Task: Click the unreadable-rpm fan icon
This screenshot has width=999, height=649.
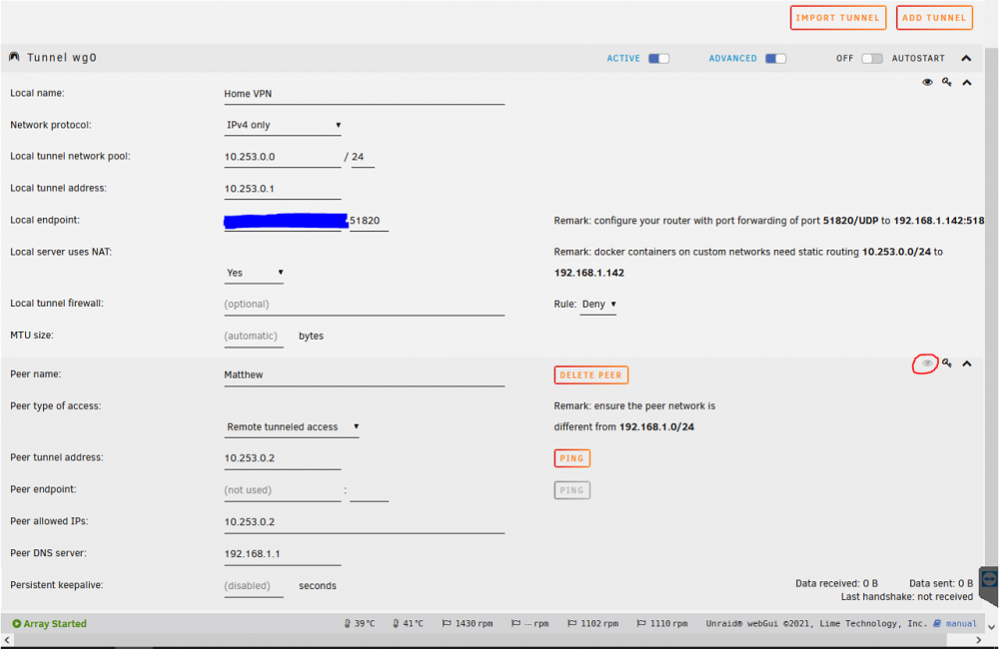Action: 515,623
